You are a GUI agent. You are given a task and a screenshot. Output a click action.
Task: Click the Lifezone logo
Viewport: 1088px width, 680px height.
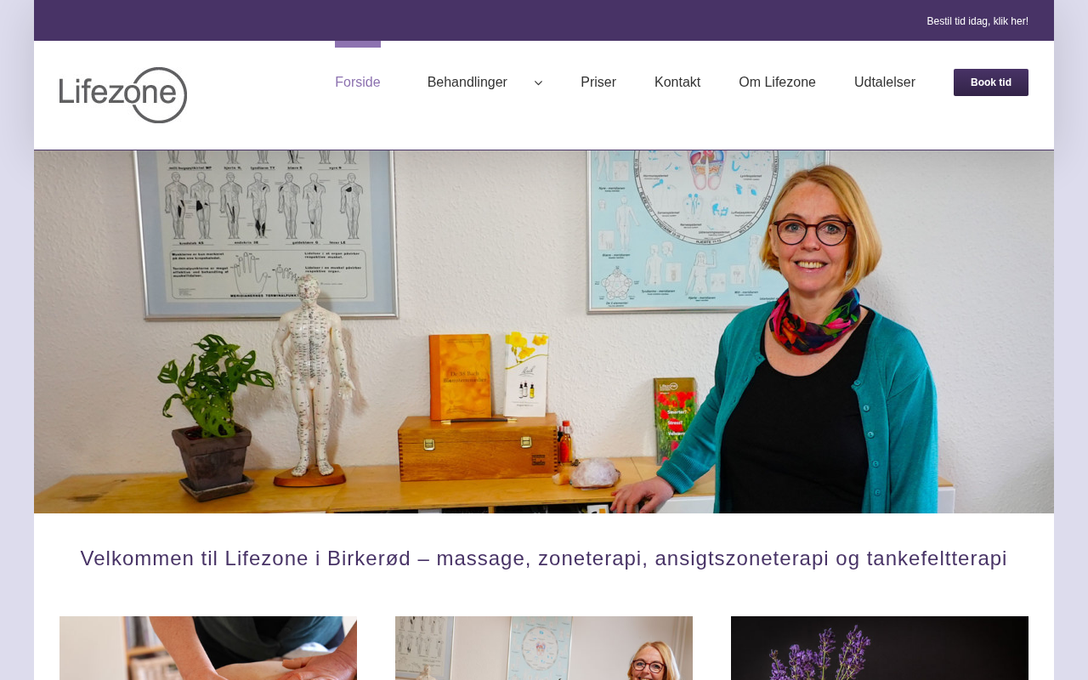pos(123,95)
